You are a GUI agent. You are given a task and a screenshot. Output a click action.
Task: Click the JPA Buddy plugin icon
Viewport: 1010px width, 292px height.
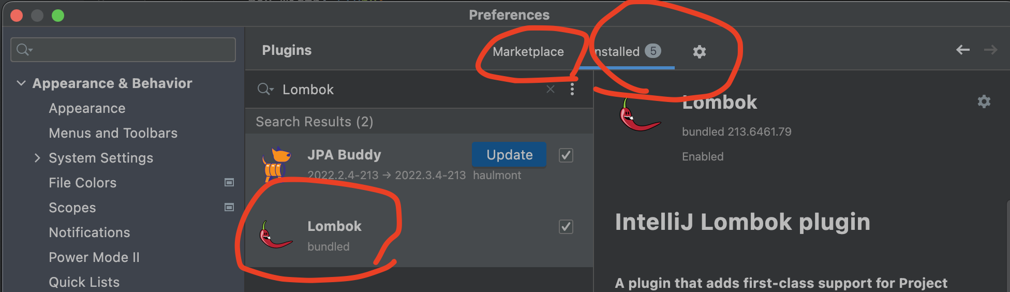click(x=276, y=164)
